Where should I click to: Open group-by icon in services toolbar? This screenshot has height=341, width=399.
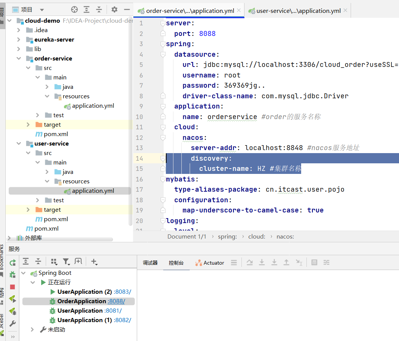point(54,262)
